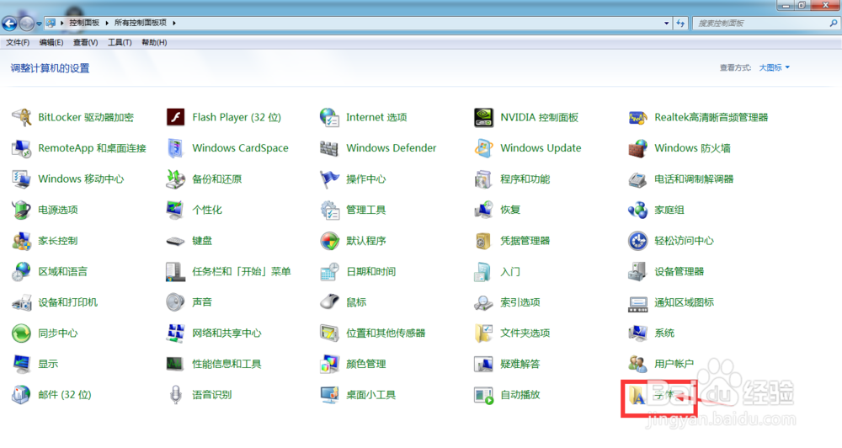Open the 显示 monitor icon

[22, 364]
